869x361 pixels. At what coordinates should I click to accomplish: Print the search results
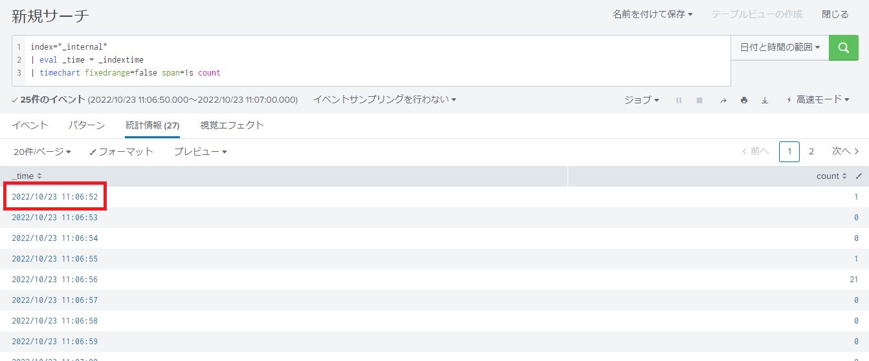click(744, 100)
